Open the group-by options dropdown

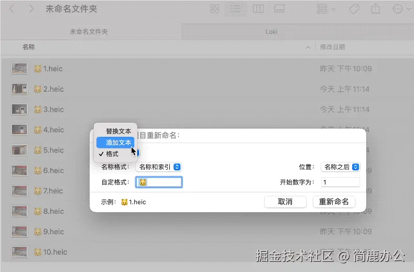pos(326,9)
